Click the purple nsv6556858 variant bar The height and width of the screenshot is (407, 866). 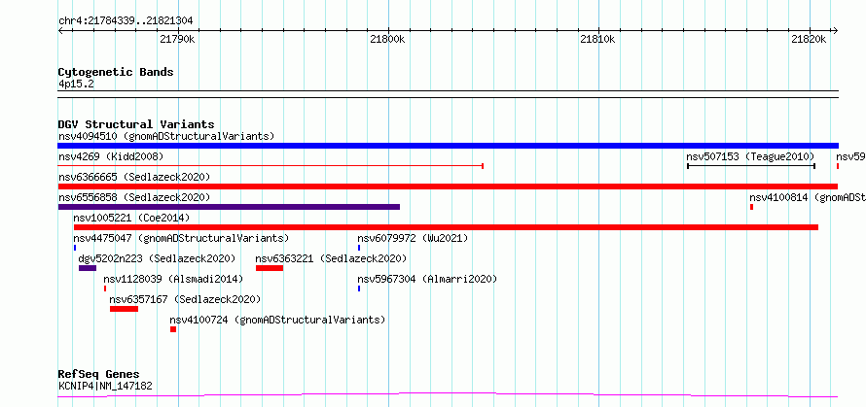click(229, 207)
